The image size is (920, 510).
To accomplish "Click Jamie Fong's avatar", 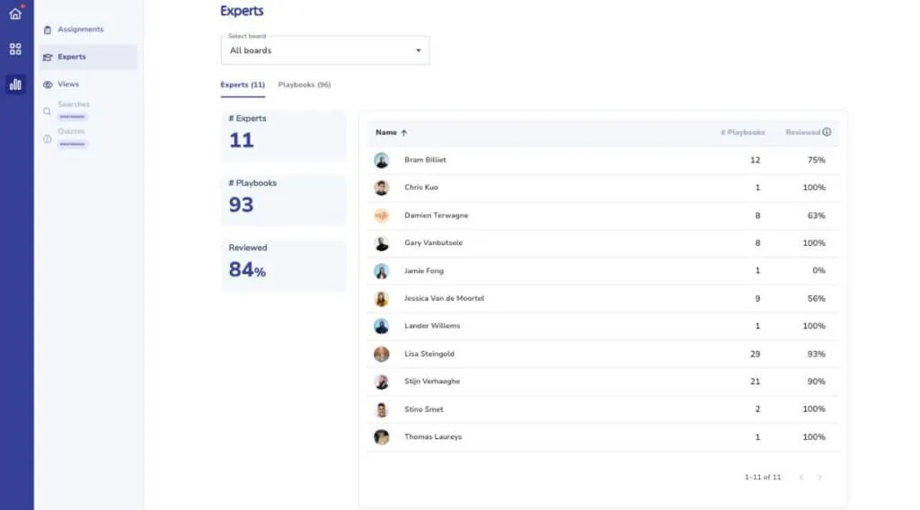I will [381, 271].
